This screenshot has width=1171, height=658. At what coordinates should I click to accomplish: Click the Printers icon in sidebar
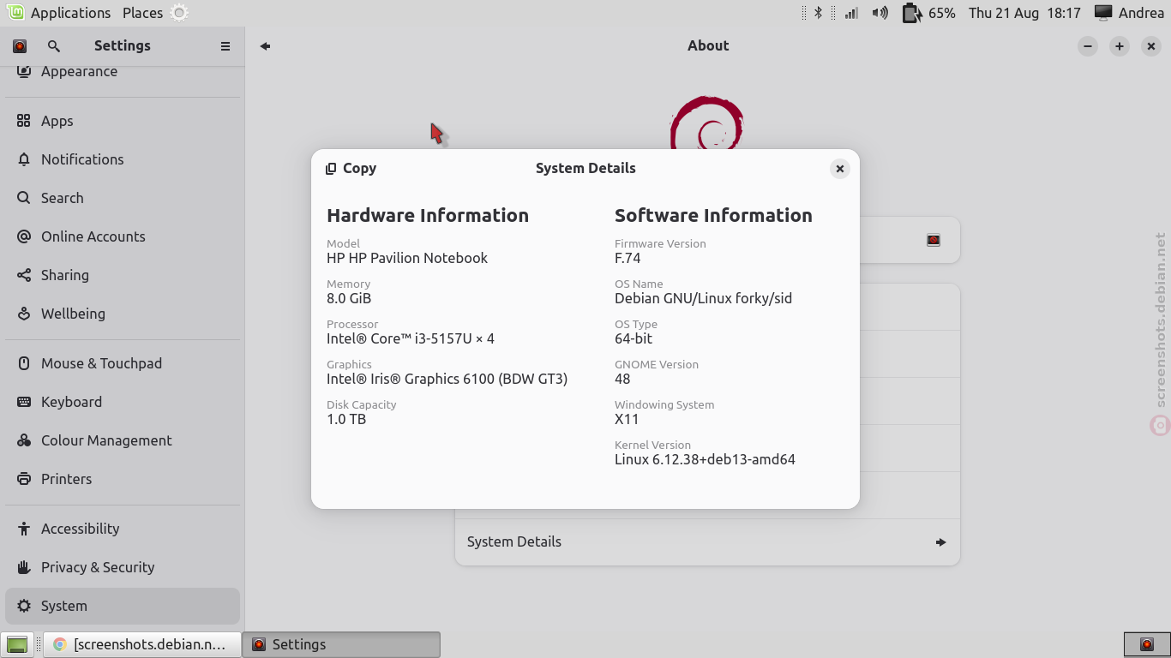pos(24,479)
